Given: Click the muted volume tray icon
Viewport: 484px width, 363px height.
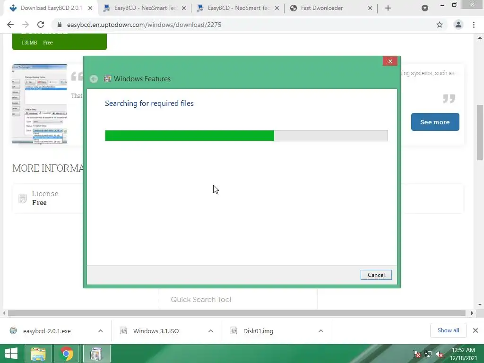Looking at the screenshot, I should (x=440, y=354).
